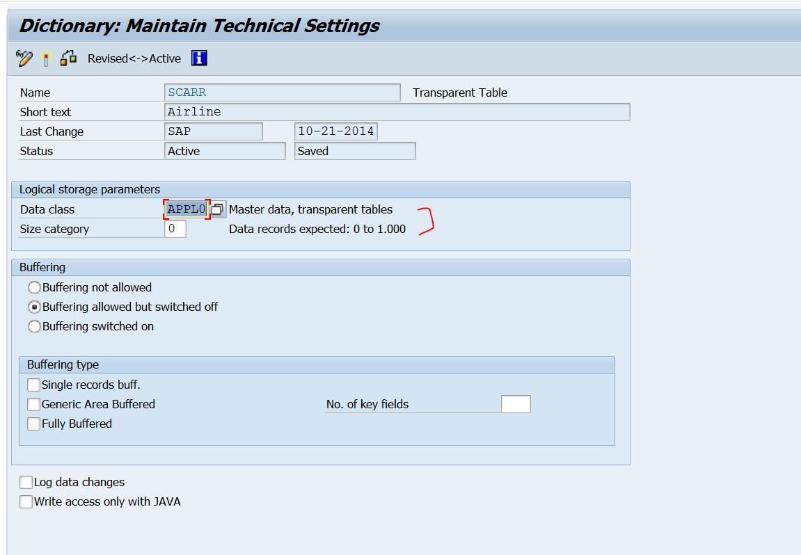This screenshot has width=801, height=555.
Task: Select the Buffering not allowed option
Action: click(34, 287)
